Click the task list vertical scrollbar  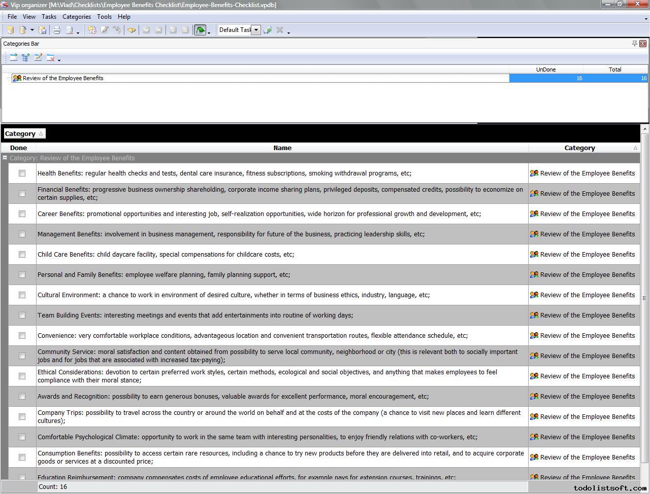[x=644, y=298]
